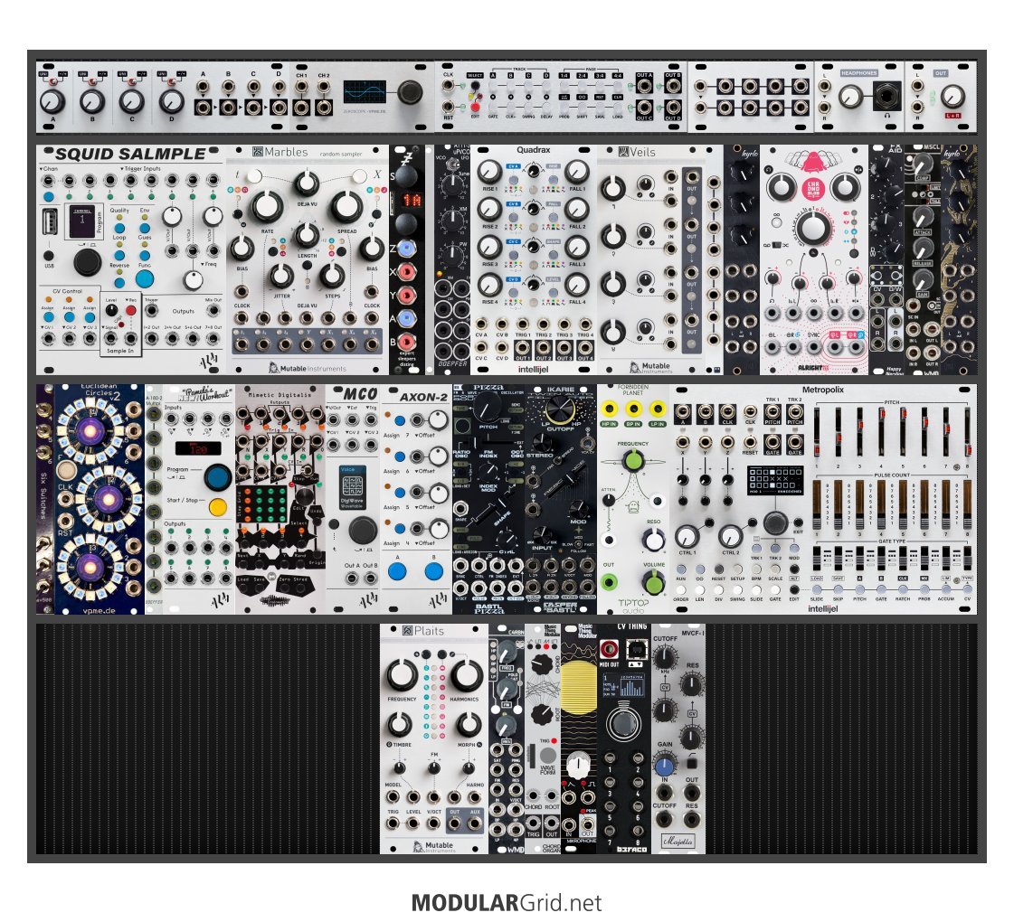Click the HP IN jack on Forbidden Planet

click(x=609, y=409)
